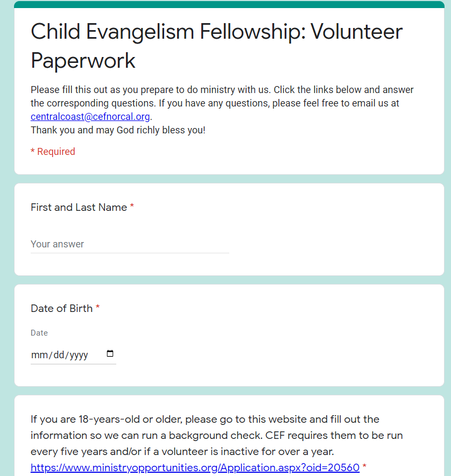The height and width of the screenshot is (476, 451).
Task: Click the centralcoast@cefnorcal.org email link
Action: (x=90, y=116)
